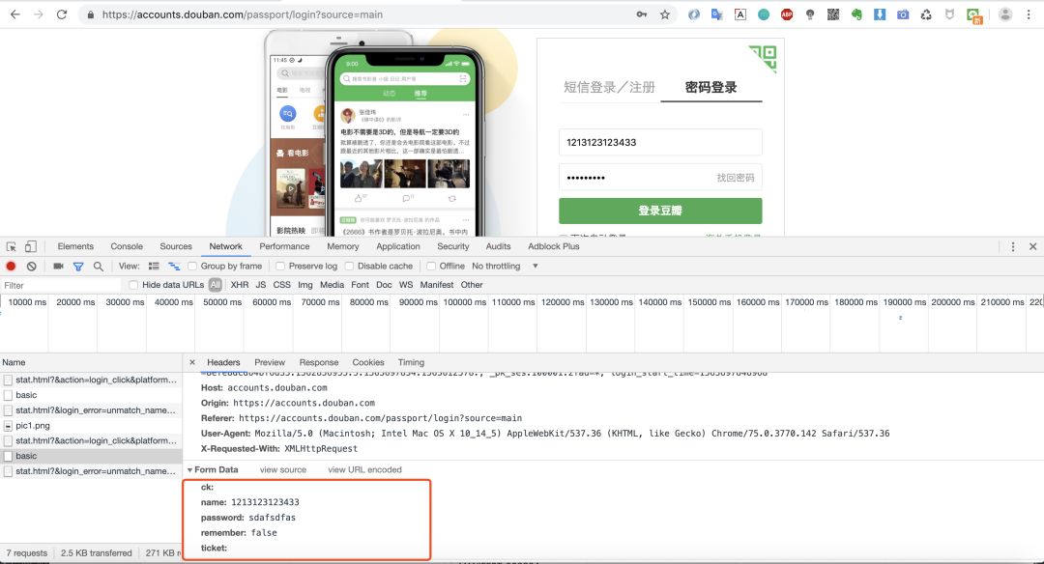Bookmark this page with the star icon
Image resolution: width=1044 pixels, height=564 pixels.
pyautogui.click(x=664, y=14)
